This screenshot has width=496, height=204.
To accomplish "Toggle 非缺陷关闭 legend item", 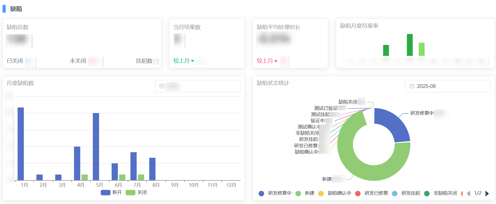I will click(440, 193).
